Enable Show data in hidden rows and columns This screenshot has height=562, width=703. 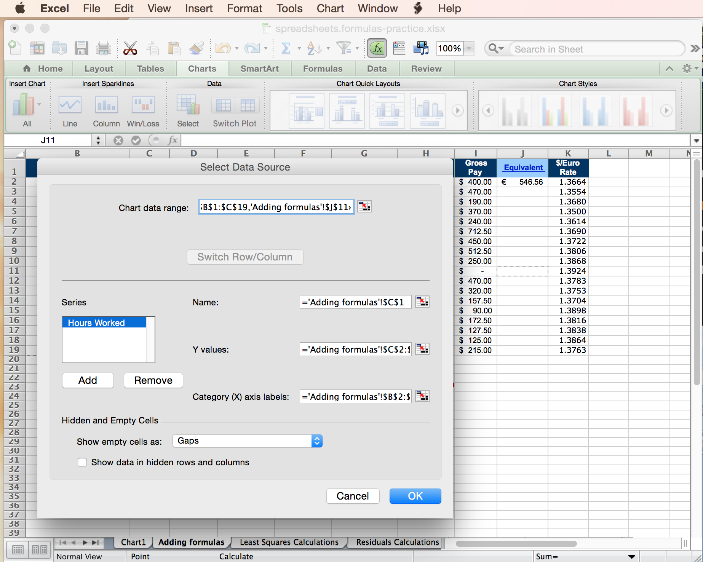(x=82, y=462)
